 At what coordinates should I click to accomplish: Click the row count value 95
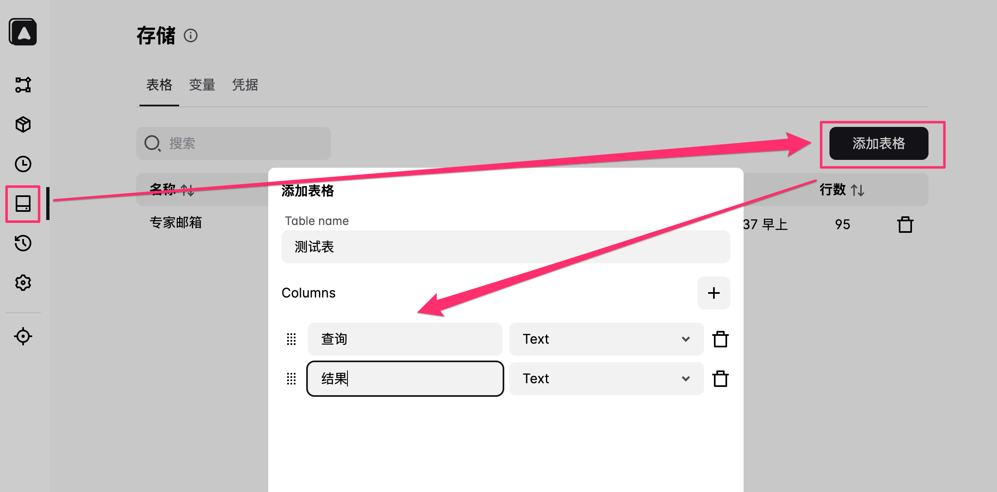tap(843, 225)
